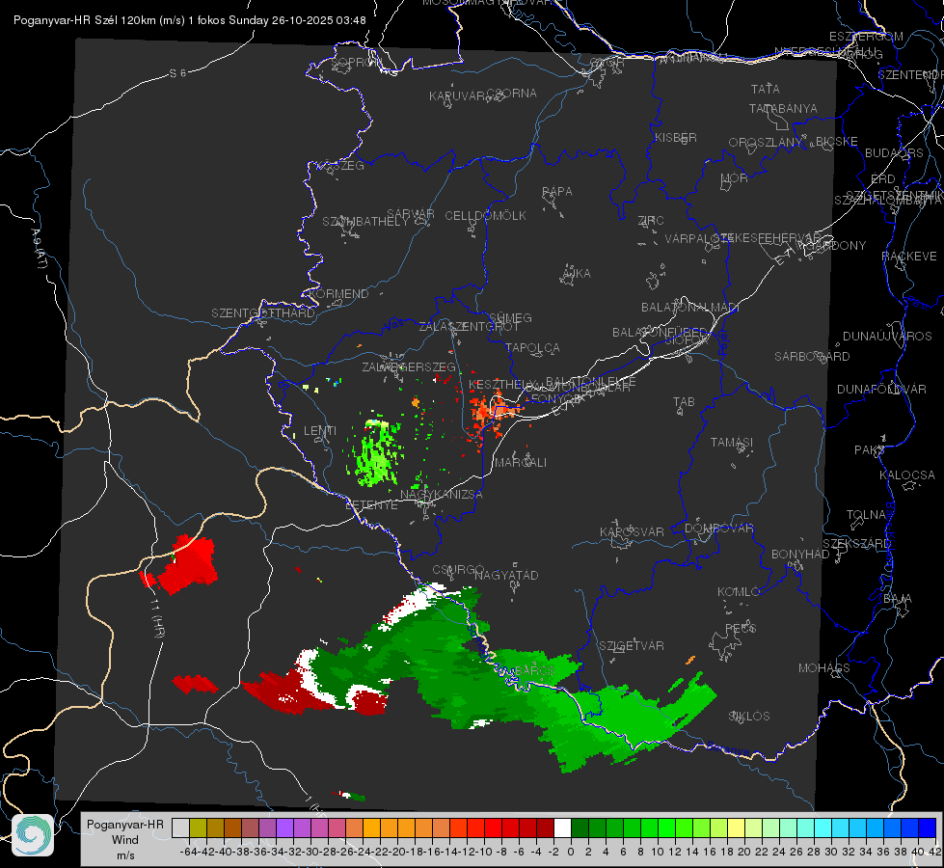Click the SZOMBATHELY city label
Screen dimensions: 944x868
[365, 222]
